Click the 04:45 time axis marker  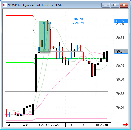tap(25, 125)
